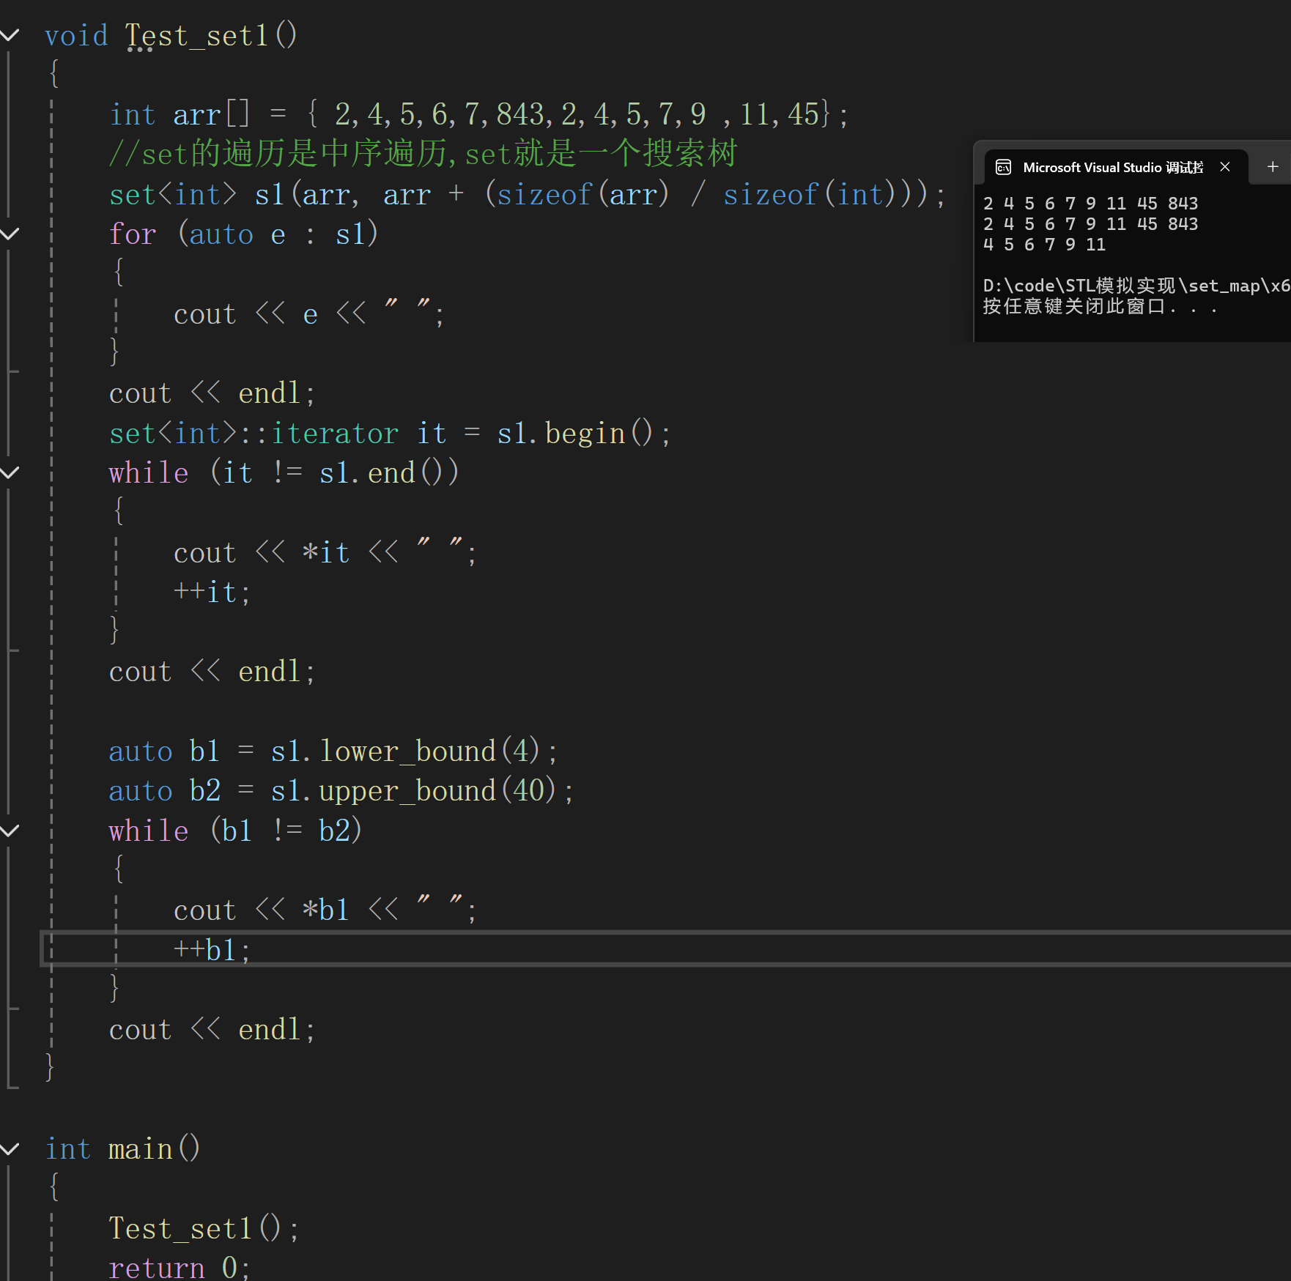
Task: Collapse the int main() fold chevron
Action: coord(10,1148)
